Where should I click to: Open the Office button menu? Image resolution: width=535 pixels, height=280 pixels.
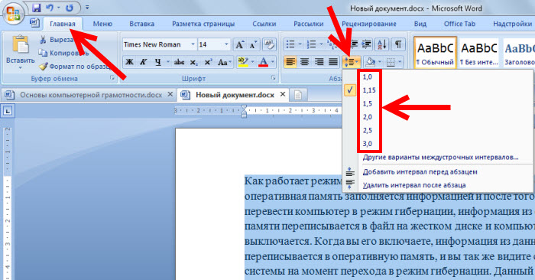[14, 14]
